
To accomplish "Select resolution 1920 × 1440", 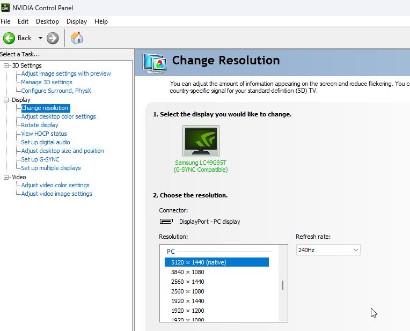I will [187, 301].
